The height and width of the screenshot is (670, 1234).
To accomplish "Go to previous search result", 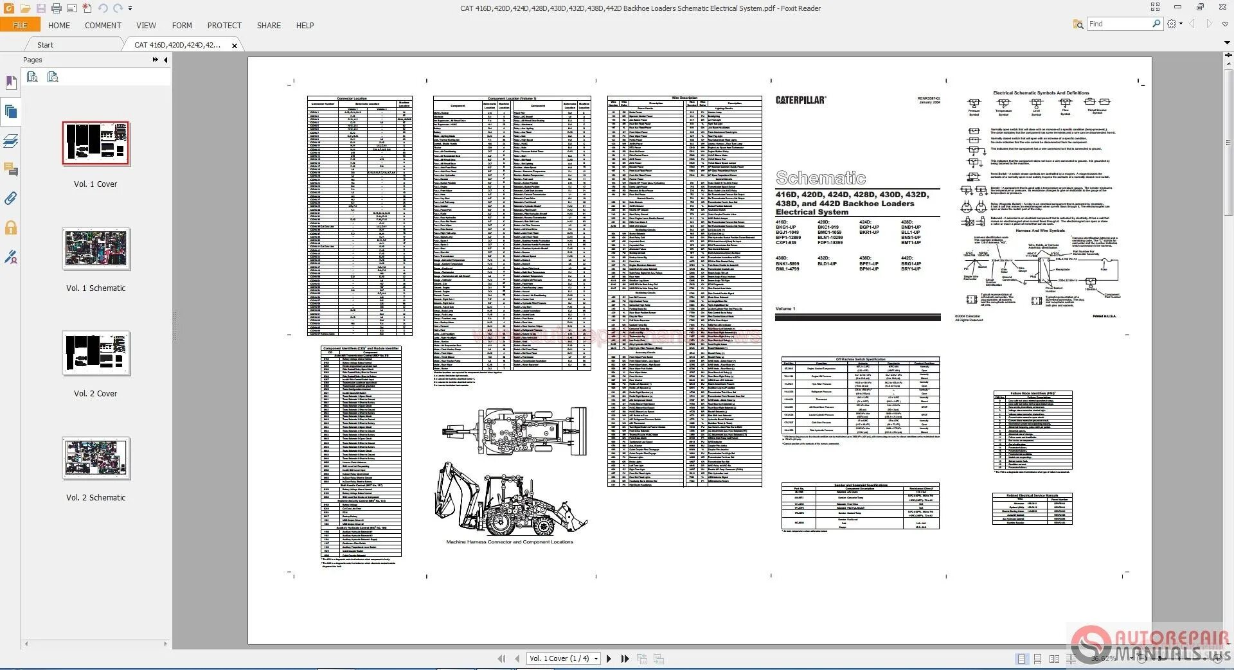I will point(1192,24).
